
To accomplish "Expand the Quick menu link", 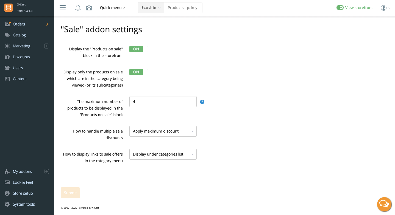I will (112, 8).
